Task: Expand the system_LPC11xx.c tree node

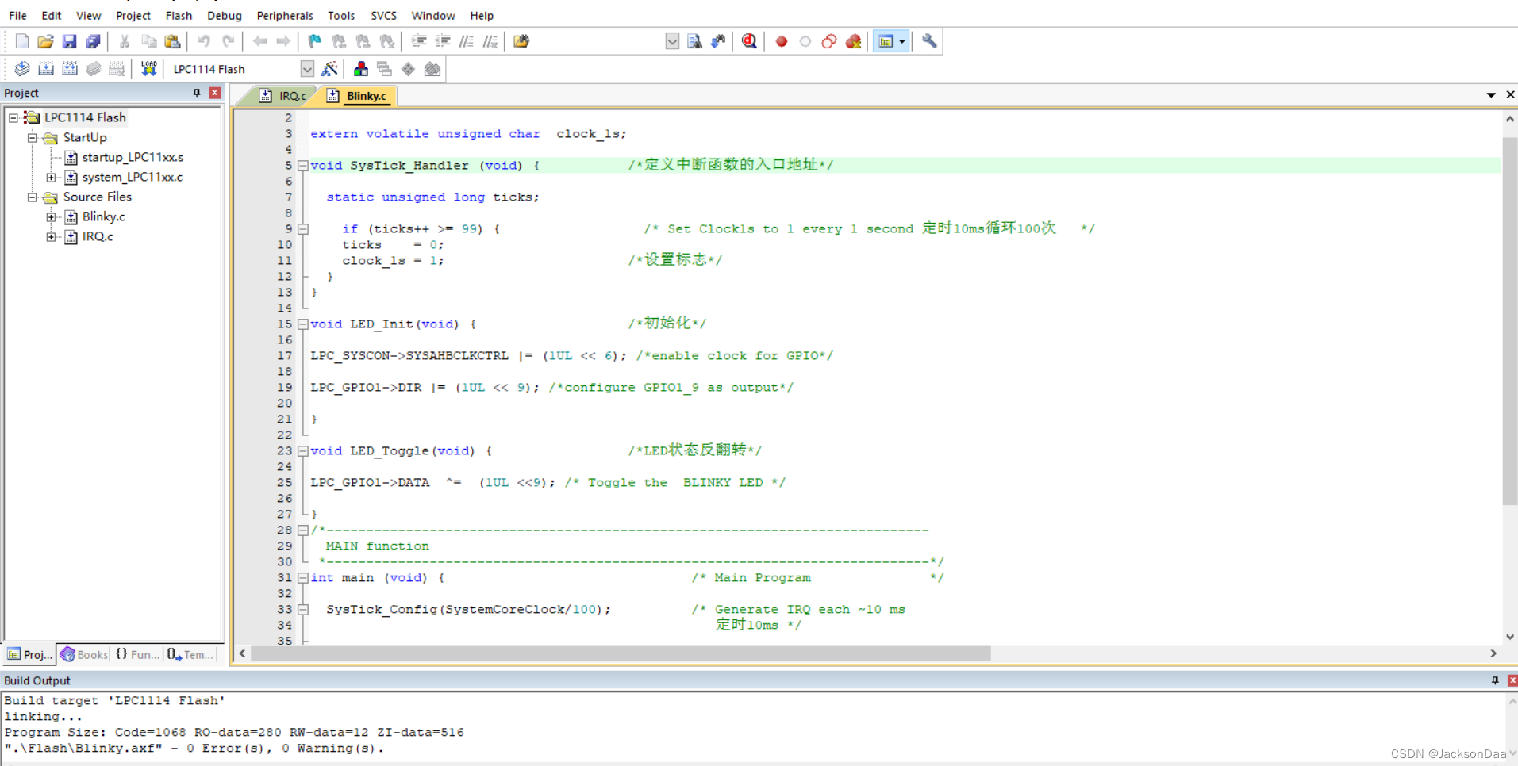Action: pyautogui.click(x=52, y=177)
